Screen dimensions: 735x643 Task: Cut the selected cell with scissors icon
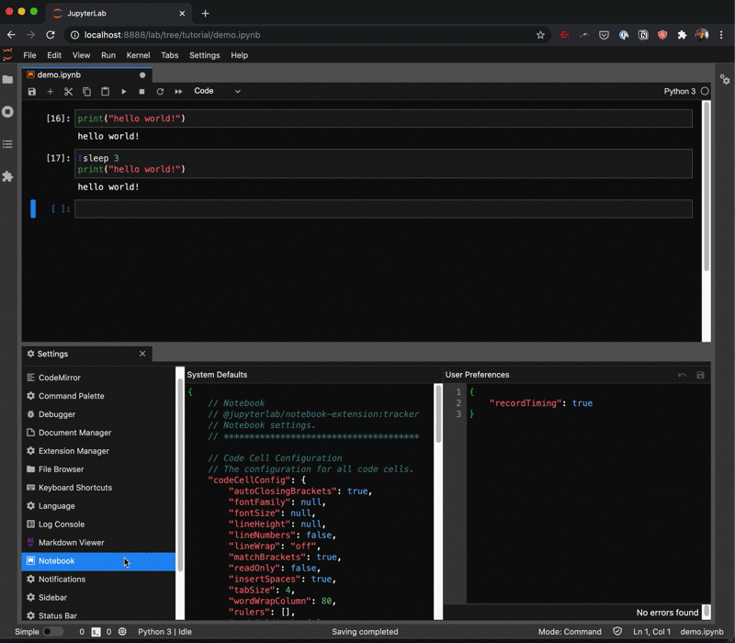coord(68,92)
